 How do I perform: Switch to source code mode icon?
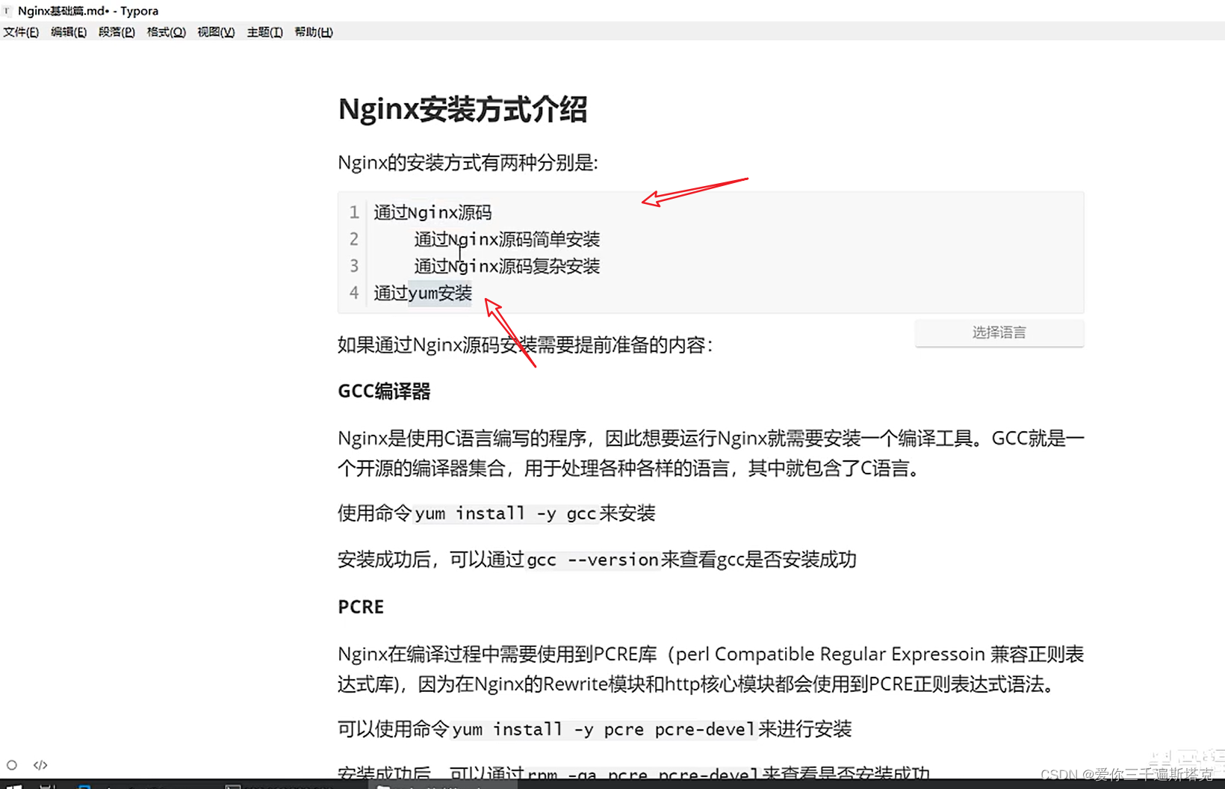[x=40, y=765]
